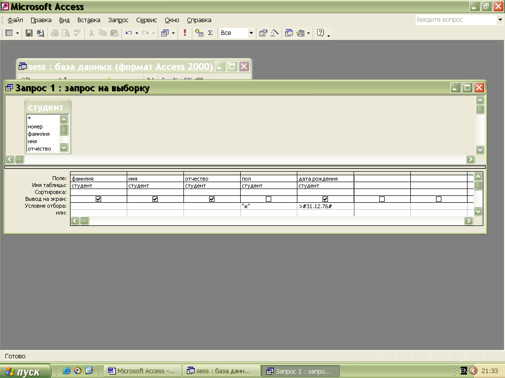Click the Query Type icon

165,33
